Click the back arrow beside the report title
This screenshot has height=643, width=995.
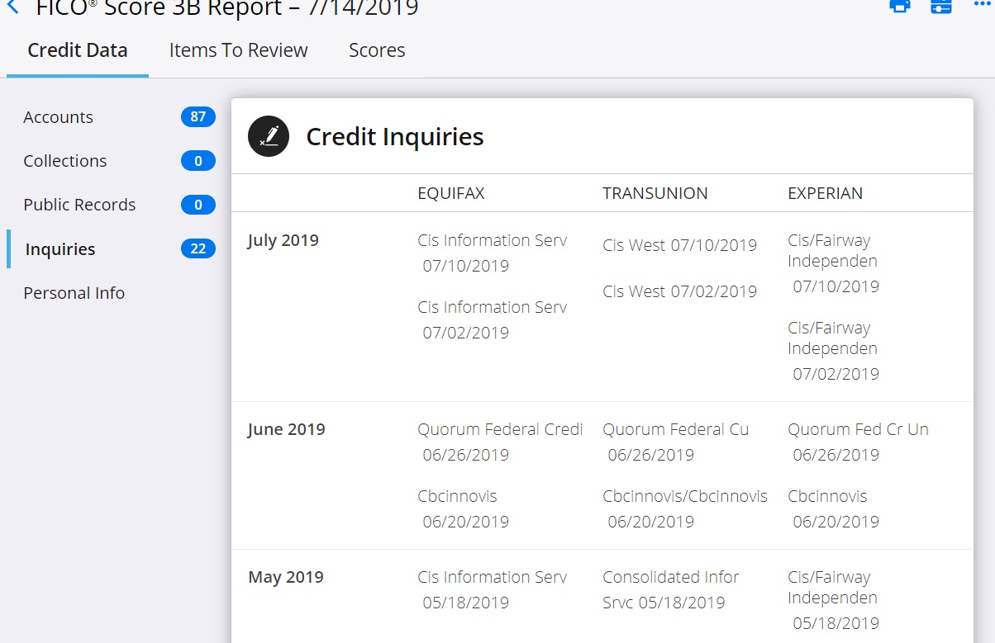coord(12,7)
